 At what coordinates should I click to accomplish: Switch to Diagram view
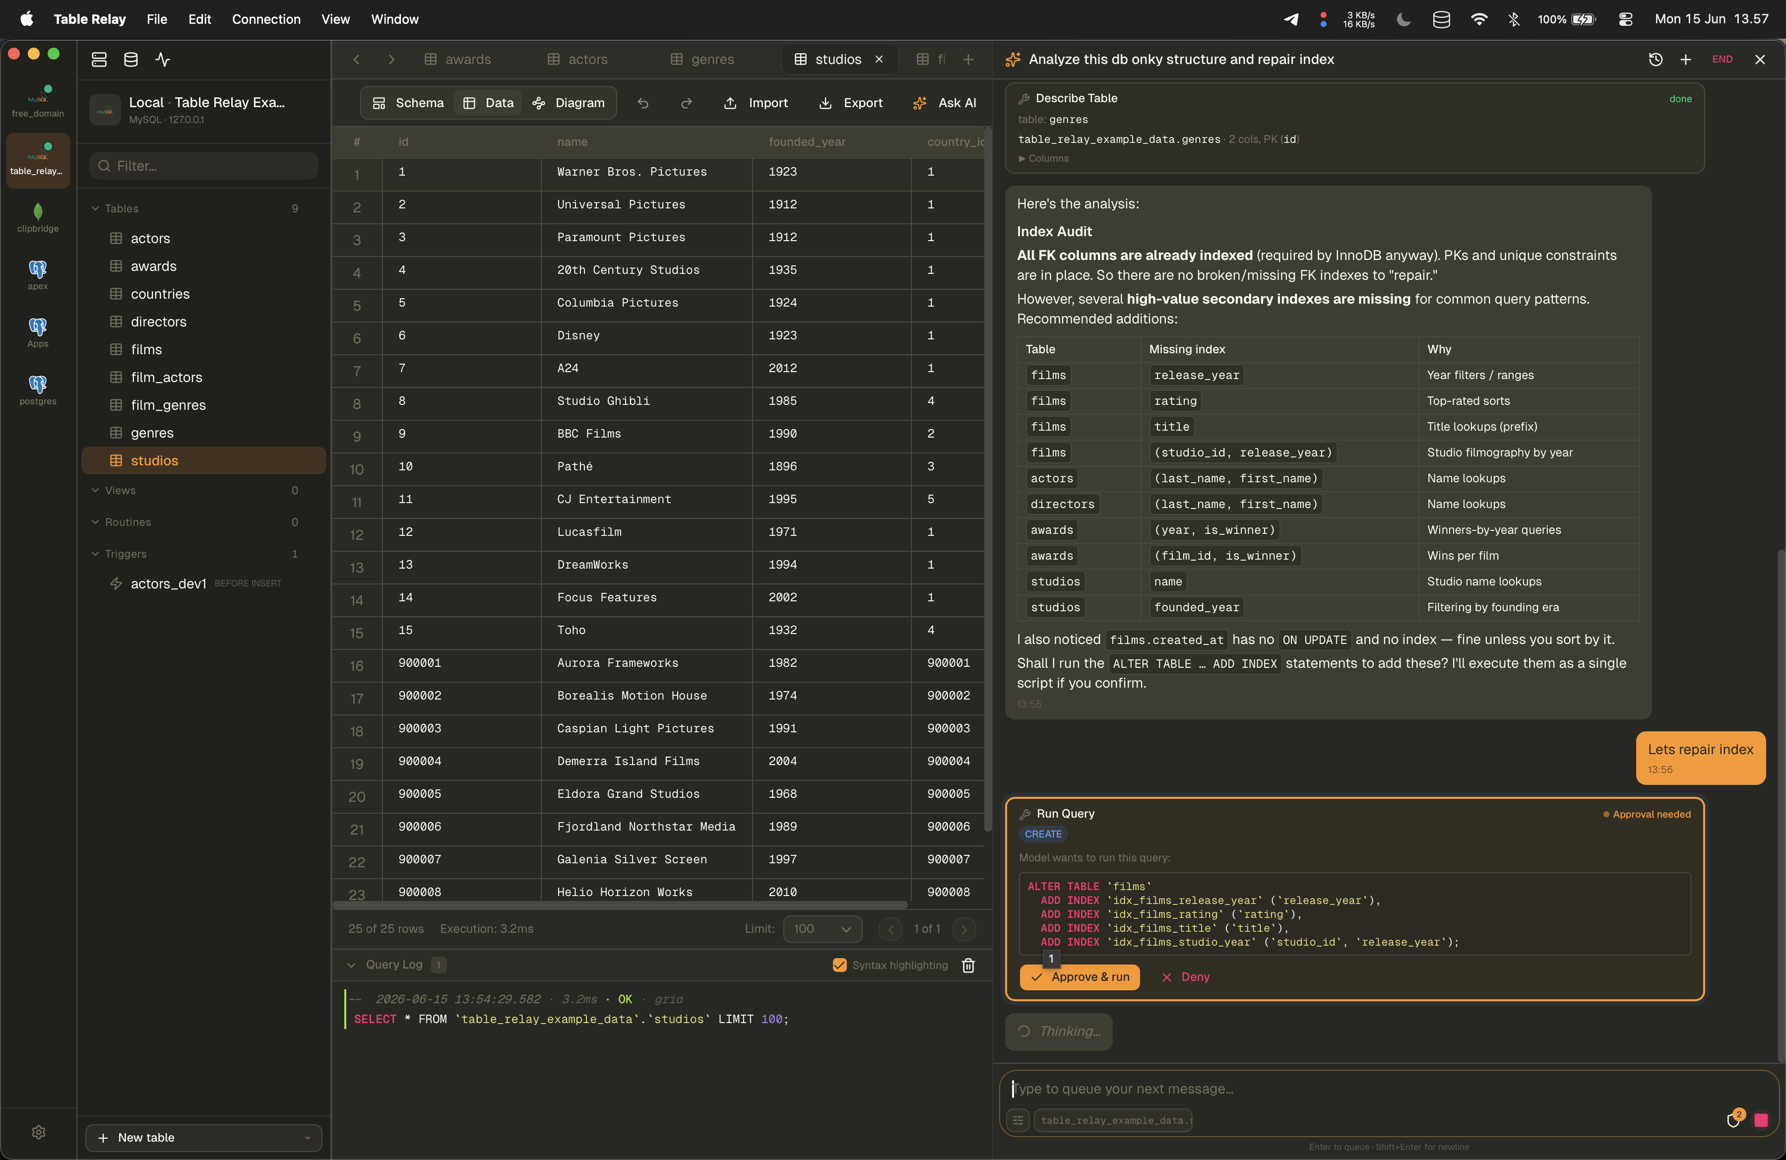(569, 103)
